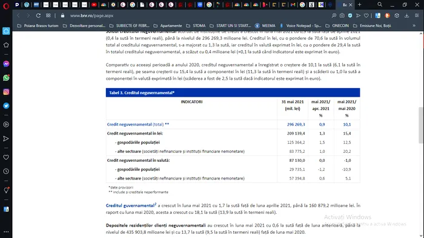
Task: Open the Downloads icon
Action: (406, 16)
